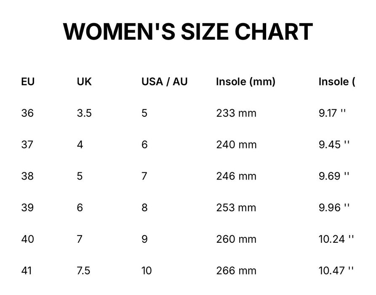This screenshot has height=295, width=376.
Task: Select the EU column header
Action: click(28, 82)
